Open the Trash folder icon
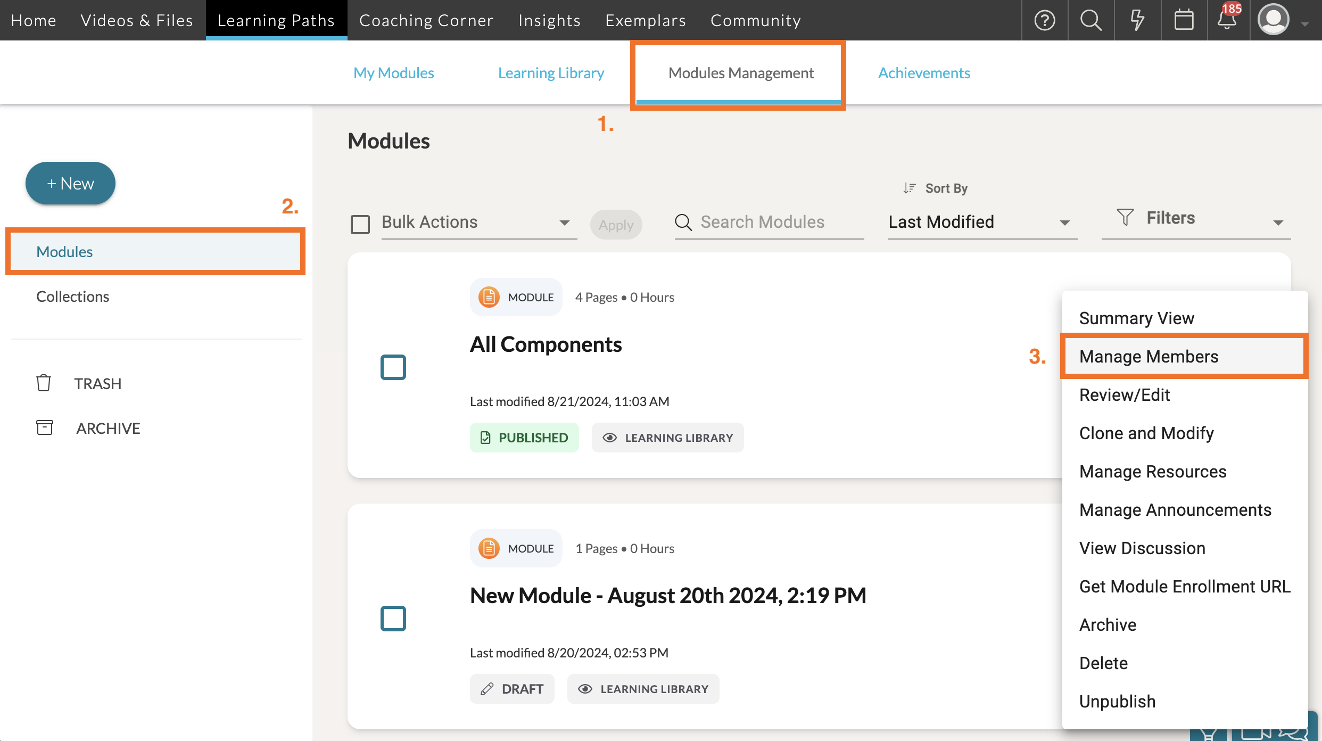Image resolution: width=1322 pixels, height=741 pixels. click(x=44, y=383)
